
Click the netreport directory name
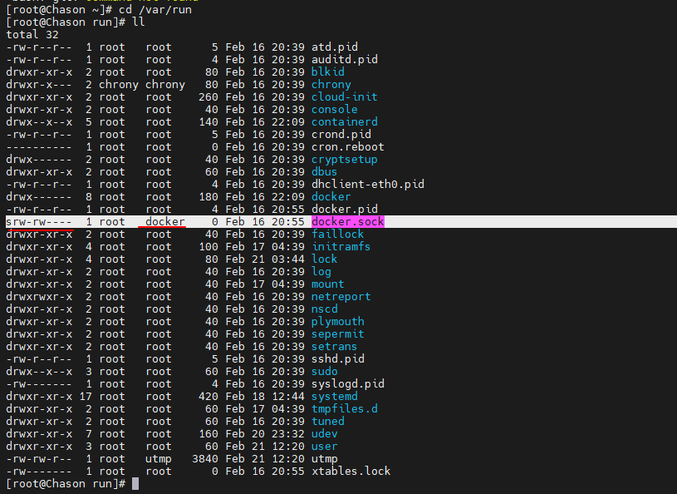341,297
